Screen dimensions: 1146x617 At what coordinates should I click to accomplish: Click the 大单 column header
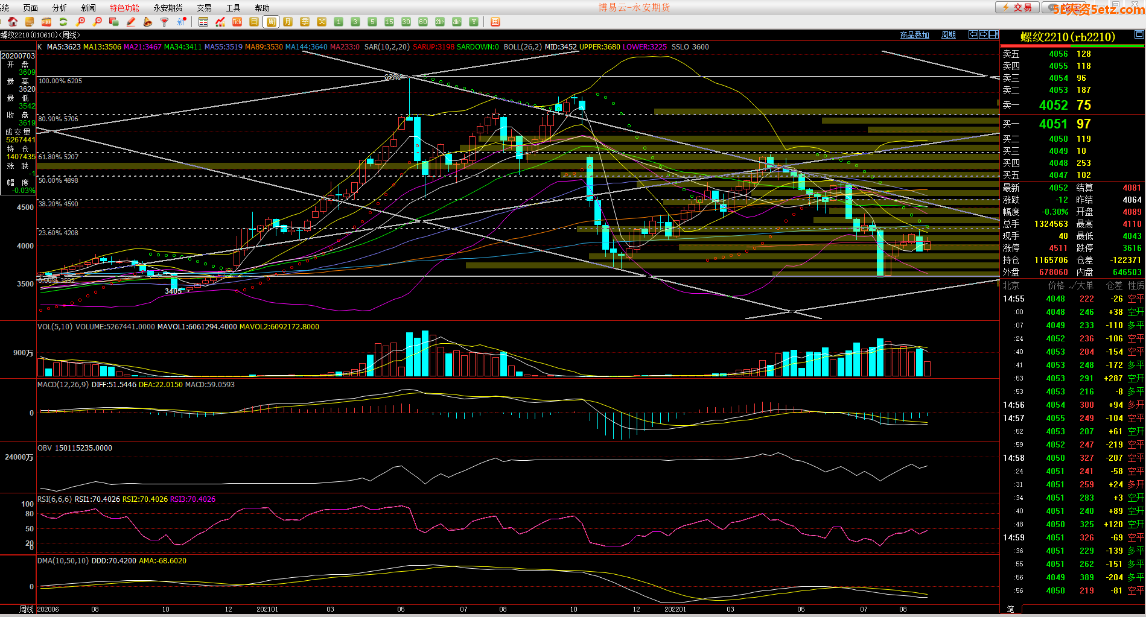coord(1084,285)
